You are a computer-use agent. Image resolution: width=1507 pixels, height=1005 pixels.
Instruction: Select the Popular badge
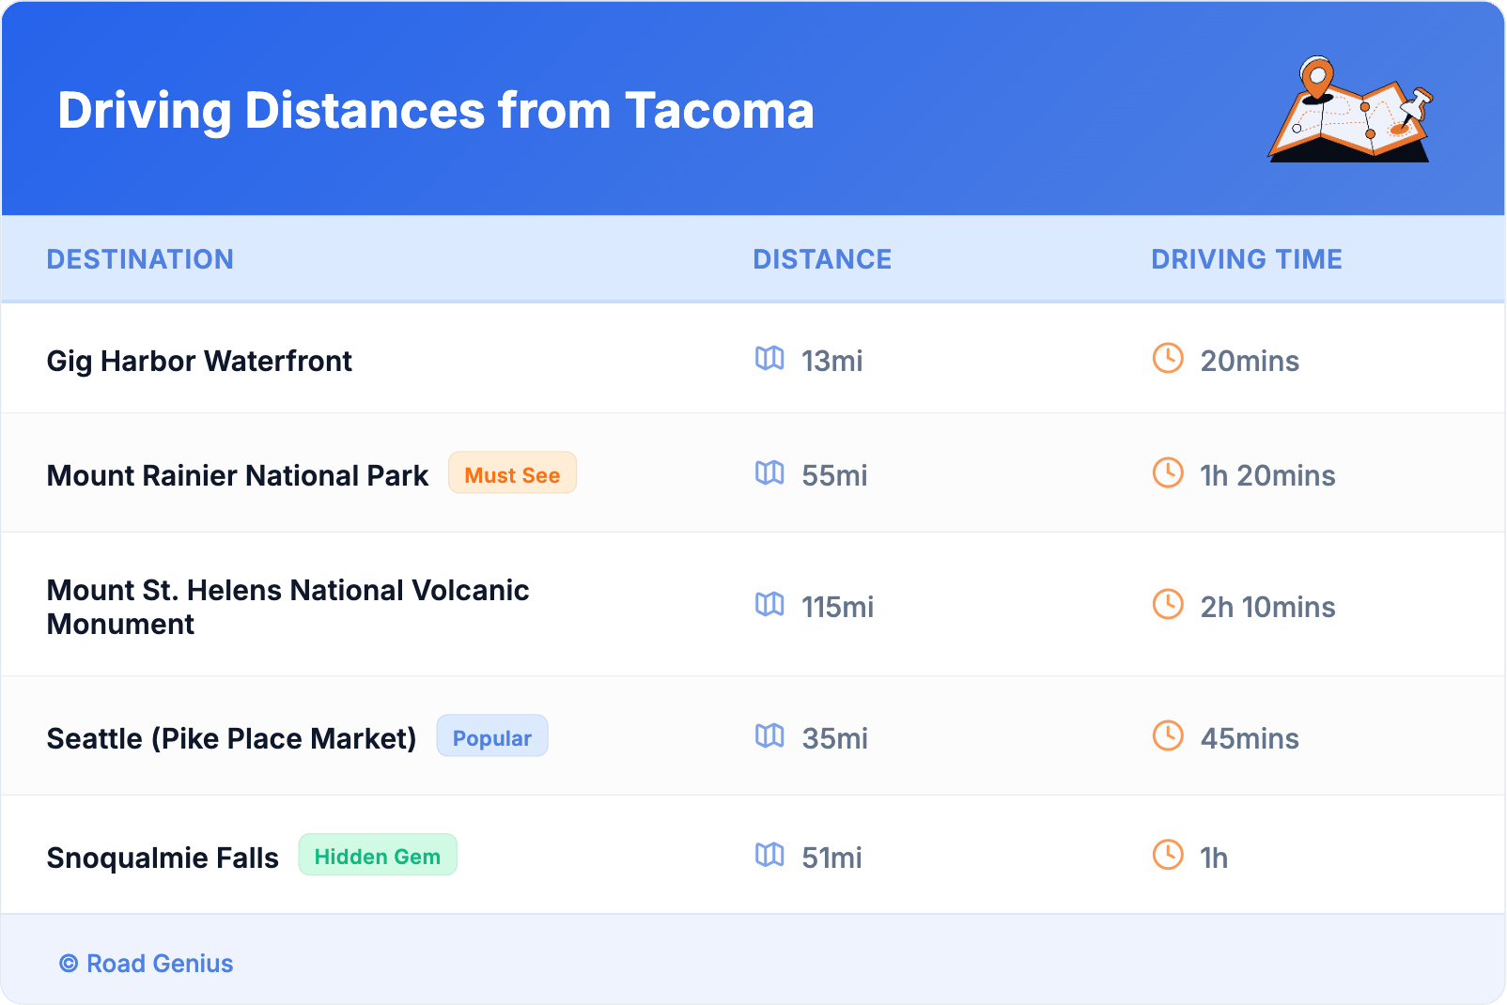tap(491, 737)
